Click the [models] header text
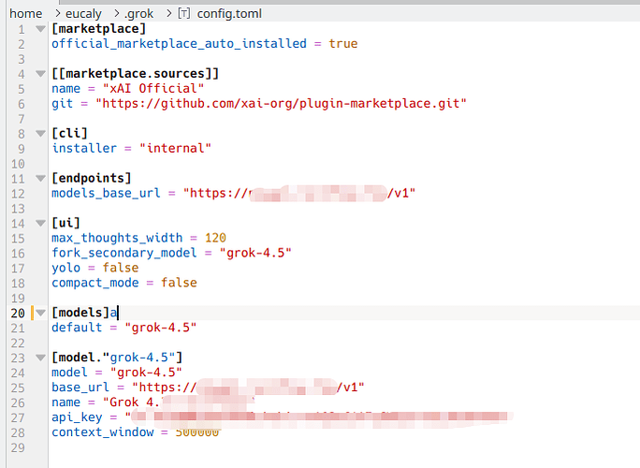The height and width of the screenshot is (468, 640). 80,313
